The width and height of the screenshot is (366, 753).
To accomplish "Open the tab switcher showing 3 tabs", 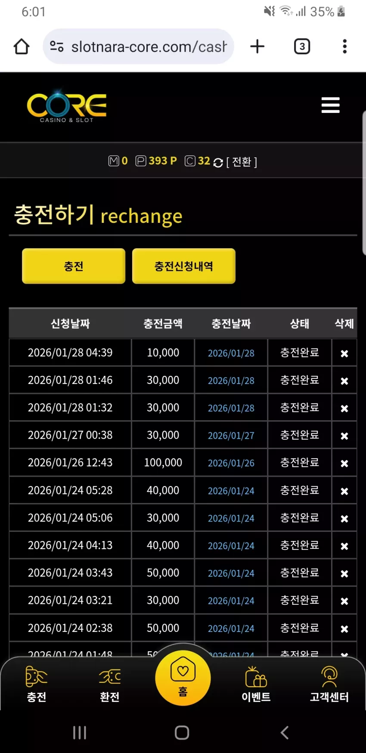I will [x=302, y=47].
